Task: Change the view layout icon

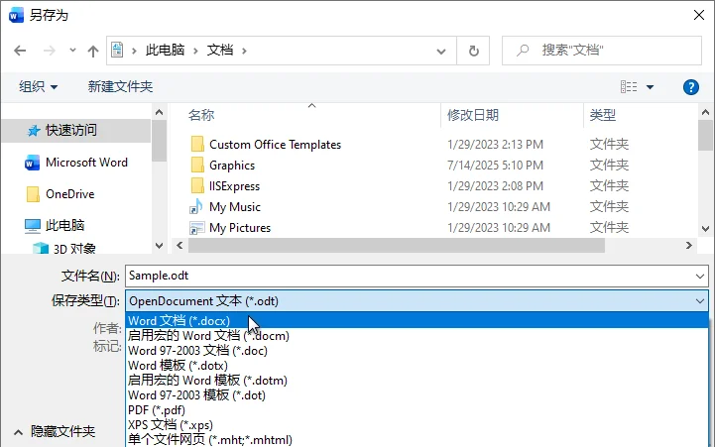Action: pos(629,86)
